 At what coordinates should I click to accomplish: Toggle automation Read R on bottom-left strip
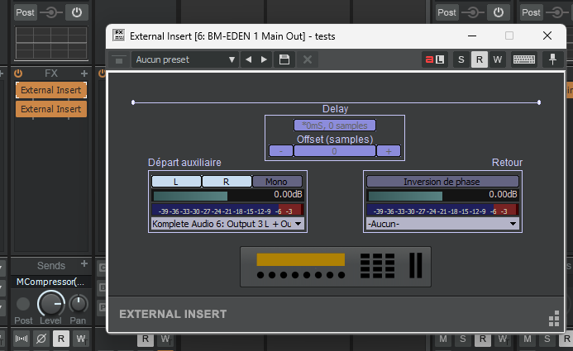coord(61,339)
